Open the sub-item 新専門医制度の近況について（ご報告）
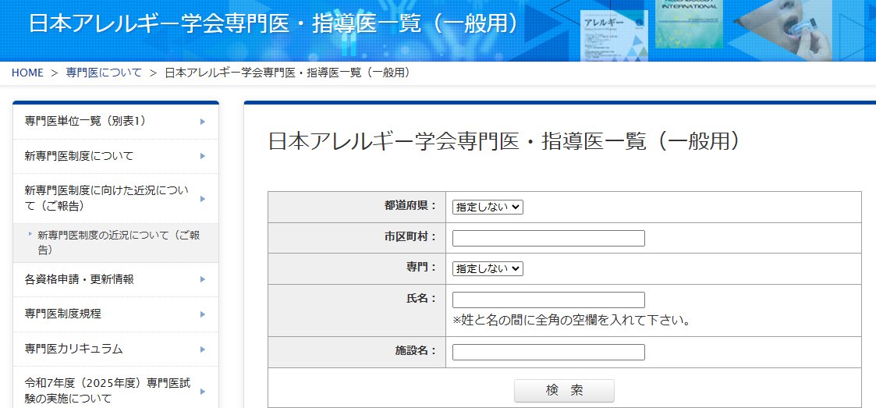This screenshot has width=876, height=408. point(115,243)
